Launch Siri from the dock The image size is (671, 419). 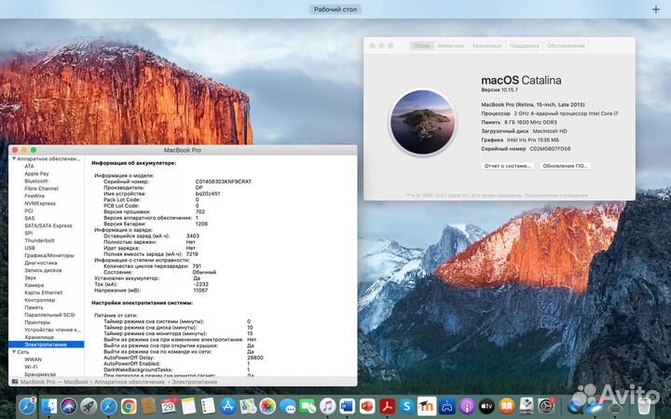tap(69, 406)
